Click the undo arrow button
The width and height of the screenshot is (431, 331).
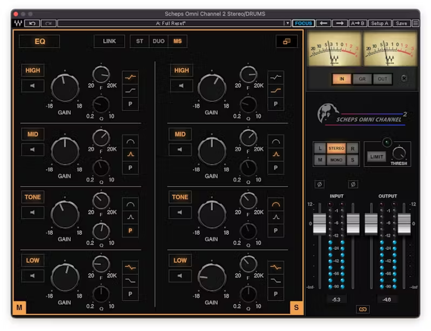tap(32, 23)
